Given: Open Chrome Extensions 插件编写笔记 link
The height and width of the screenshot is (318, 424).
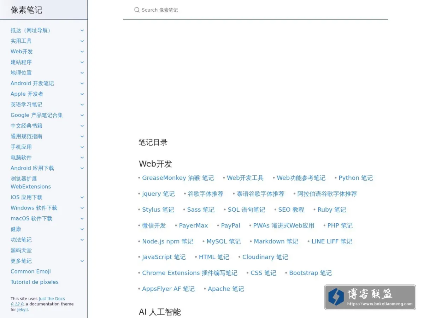Looking at the screenshot, I should tap(190, 273).
